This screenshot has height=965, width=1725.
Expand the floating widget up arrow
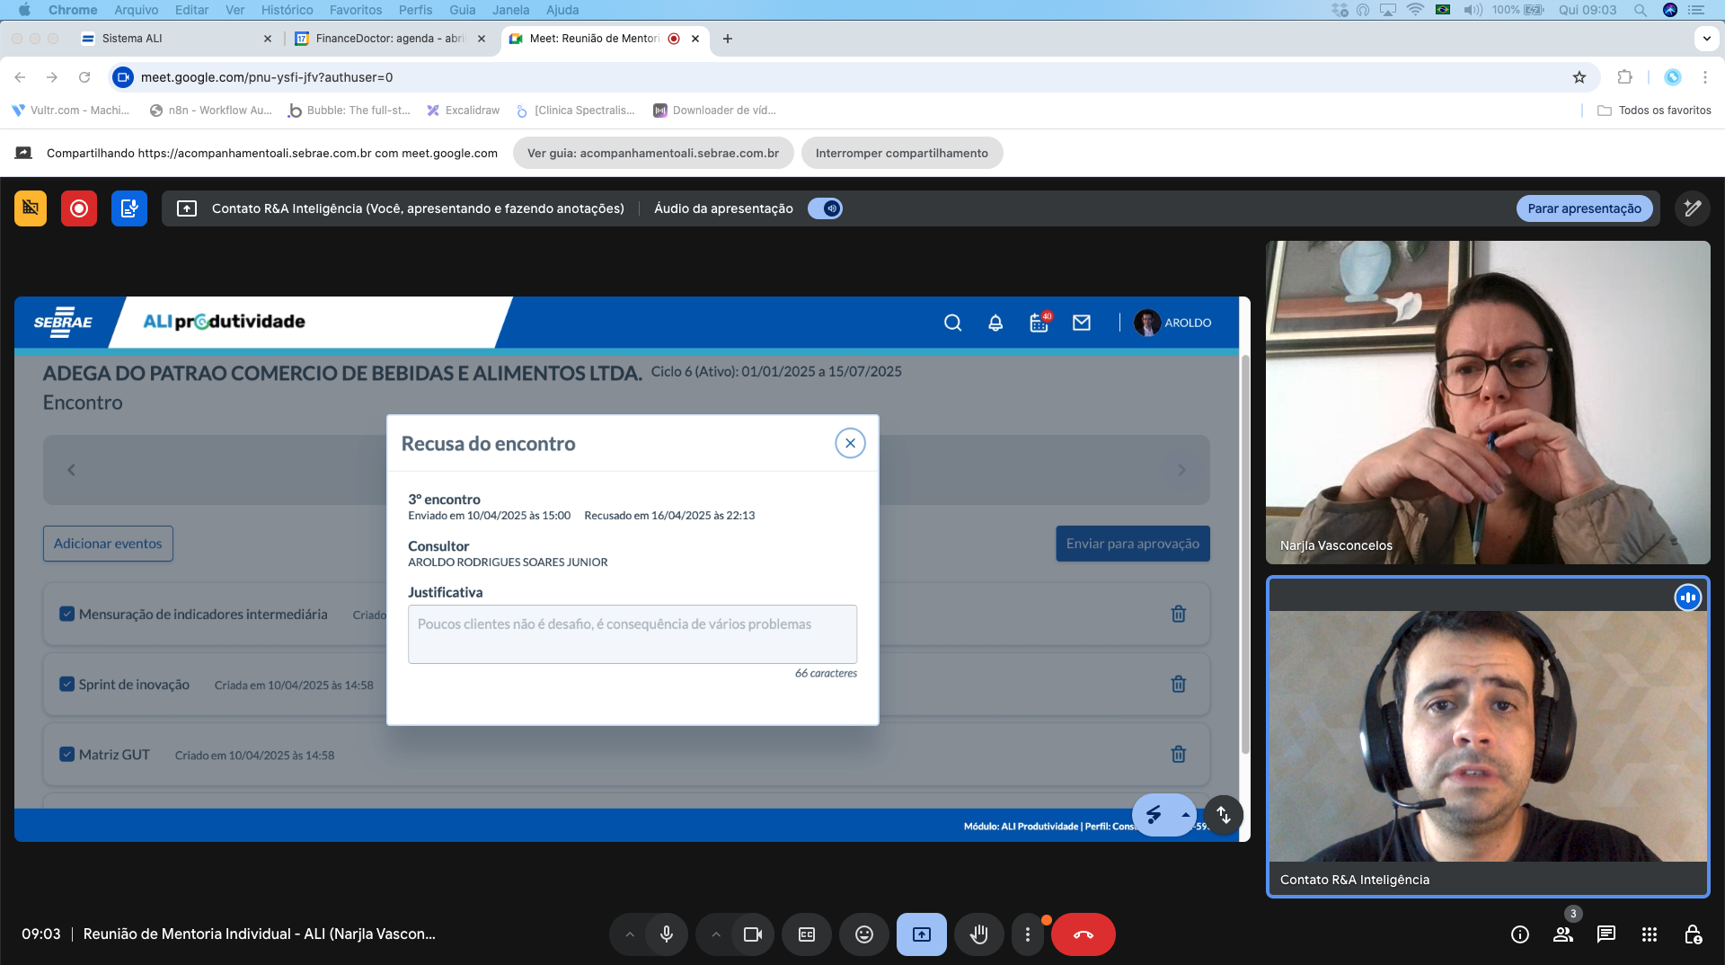[1186, 815]
